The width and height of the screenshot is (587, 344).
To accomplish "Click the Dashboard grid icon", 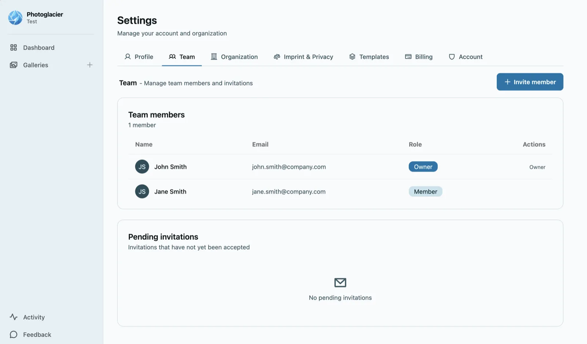I will click(x=14, y=48).
